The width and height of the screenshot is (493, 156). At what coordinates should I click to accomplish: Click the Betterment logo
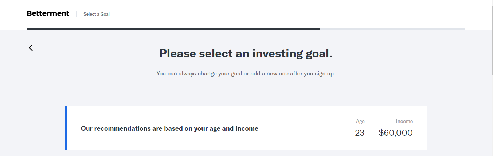[x=48, y=14]
